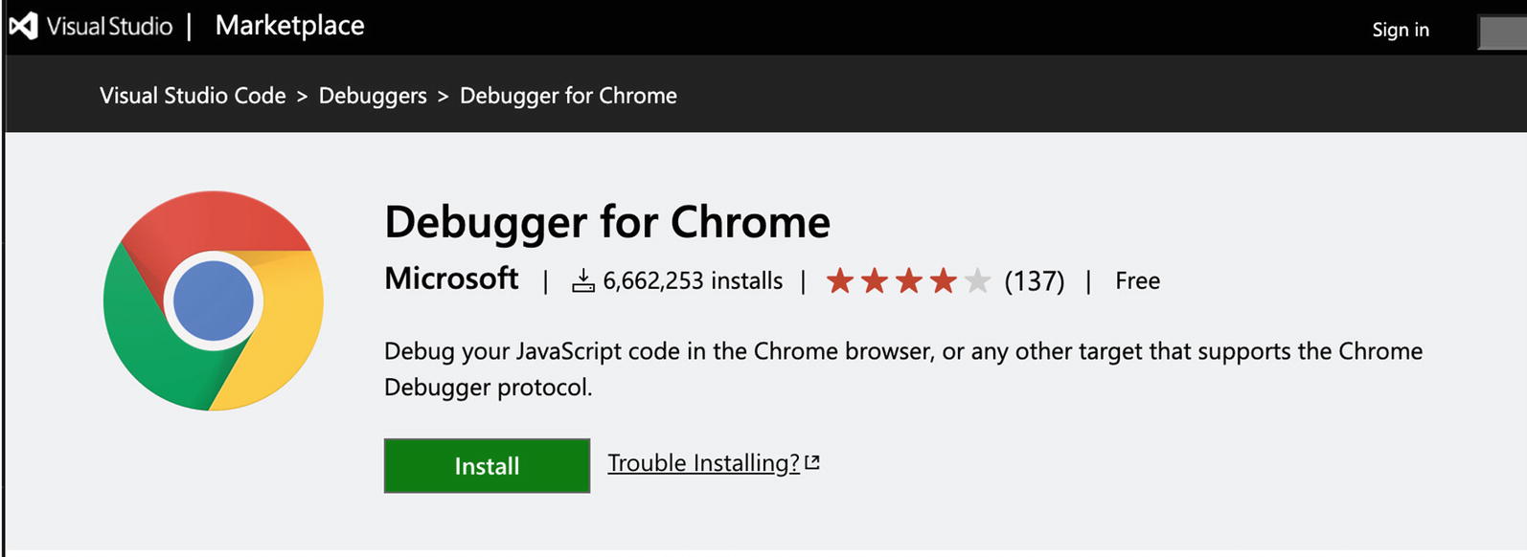The image size is (1527, 557).
Task: Click the download installs icon
Action: click(x=583, y=280)
